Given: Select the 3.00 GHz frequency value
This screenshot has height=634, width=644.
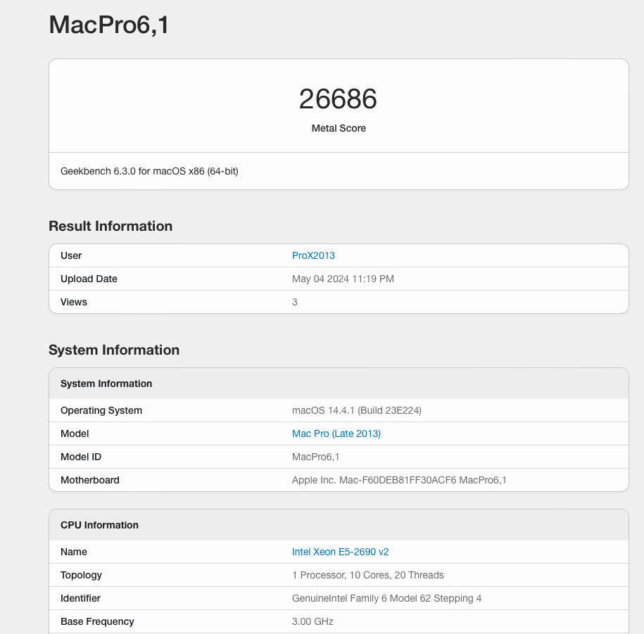Looking at the screenshot, I should click(x=312, y=621).
